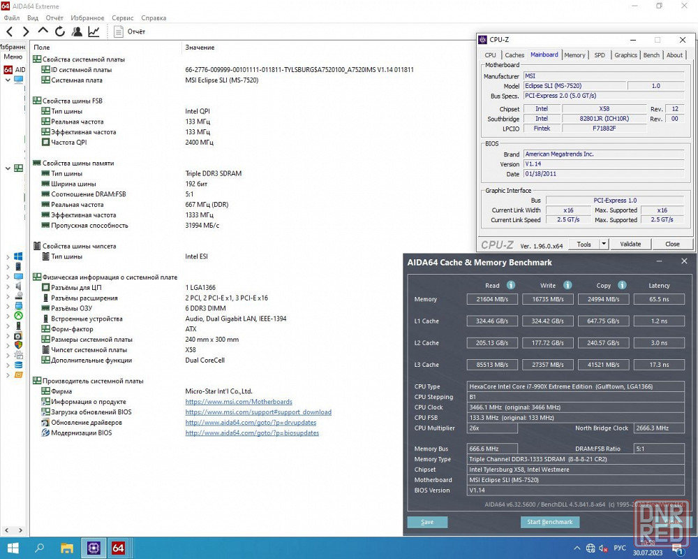Refresh the AIDA64 page

pyautogui.click(x=59, y=31)
